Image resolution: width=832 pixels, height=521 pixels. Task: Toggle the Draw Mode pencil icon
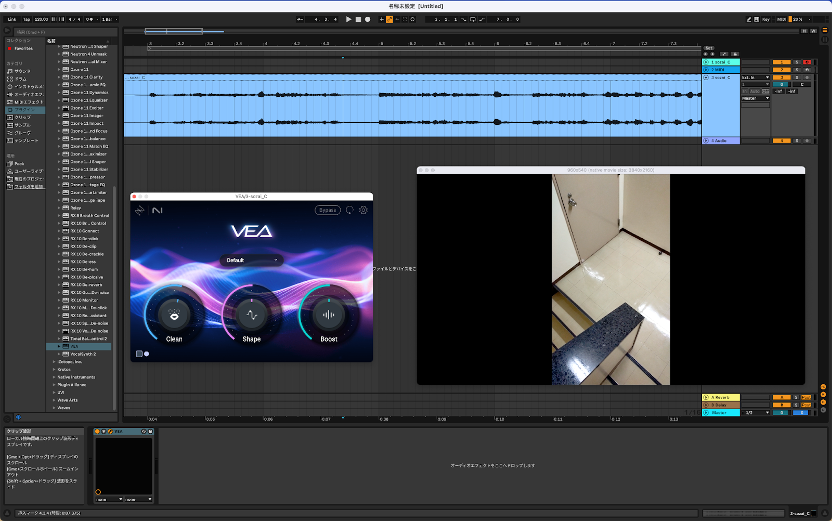pyautogui.click(x=749, y=19)
